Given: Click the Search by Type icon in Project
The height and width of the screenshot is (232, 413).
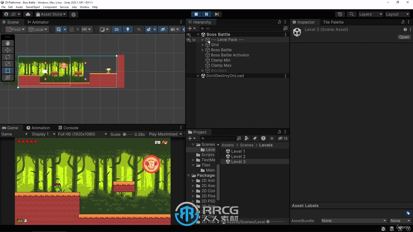Looking at the screenshot, I should click(247, 138).
